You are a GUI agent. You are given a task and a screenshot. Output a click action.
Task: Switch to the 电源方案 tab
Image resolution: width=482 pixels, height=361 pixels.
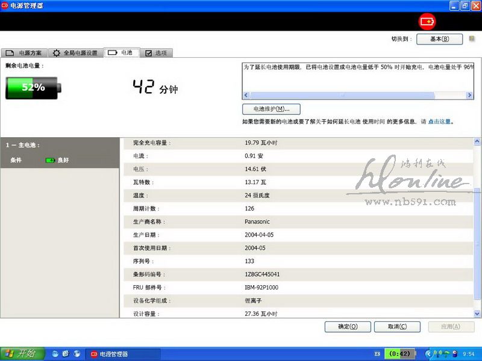pyautogui.click(x=24, y=53)
